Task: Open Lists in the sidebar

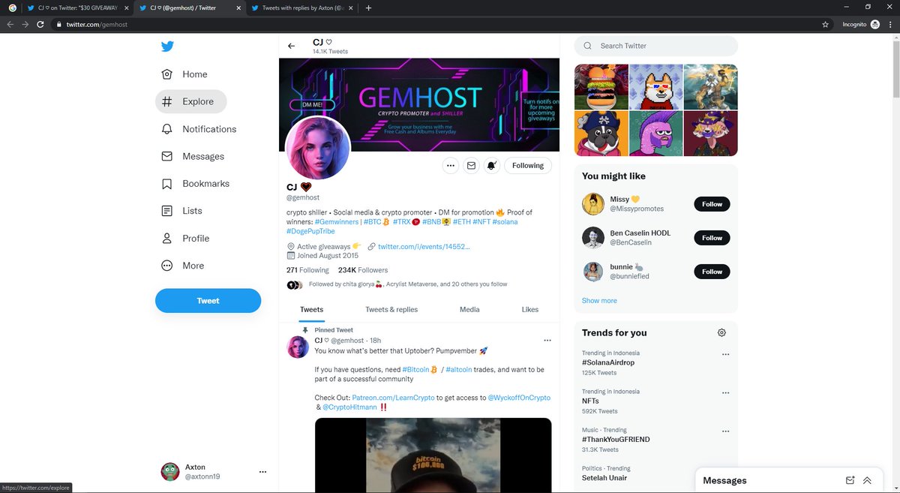Action: click(182, 211)
